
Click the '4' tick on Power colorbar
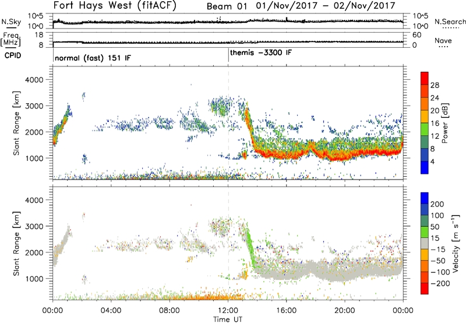tap(433, 162)
